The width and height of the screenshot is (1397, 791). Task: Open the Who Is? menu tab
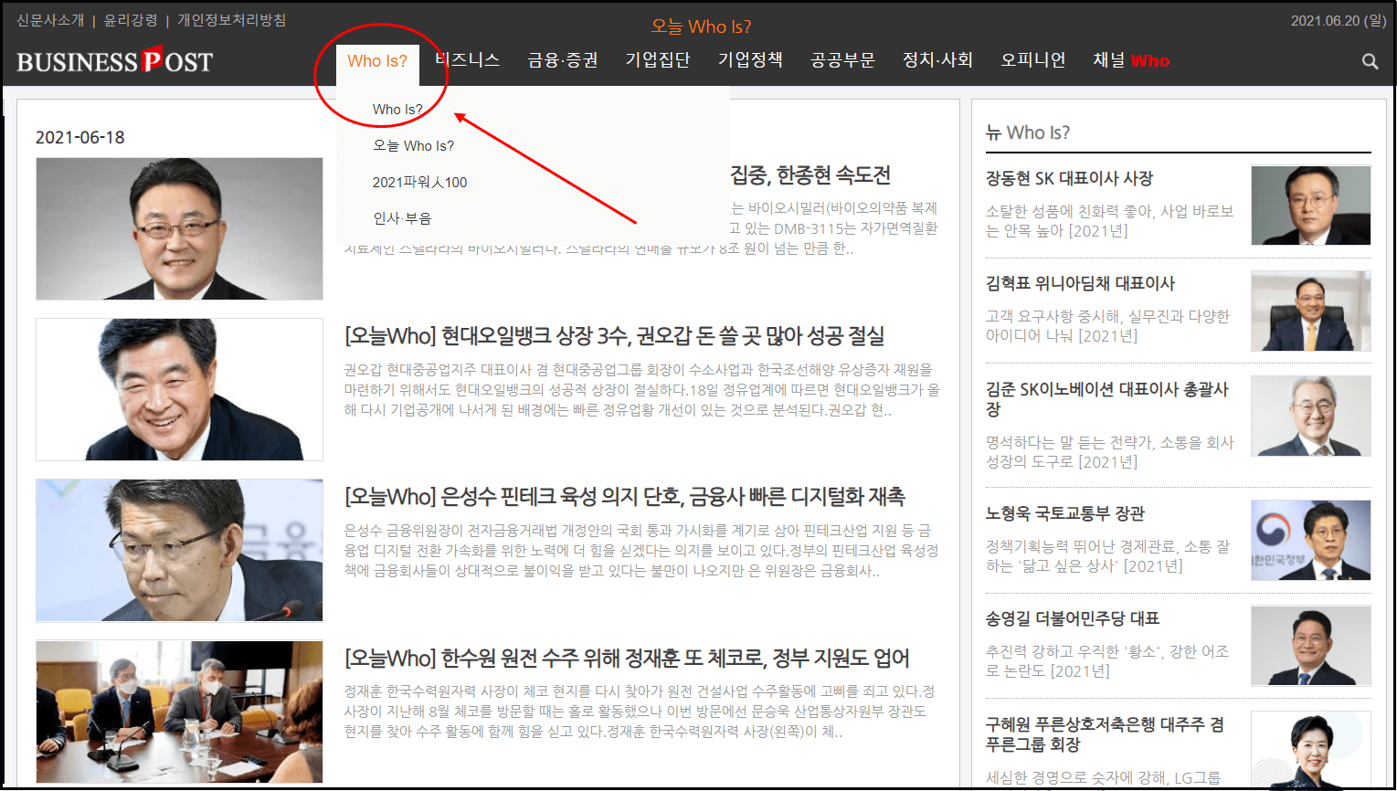378,60
